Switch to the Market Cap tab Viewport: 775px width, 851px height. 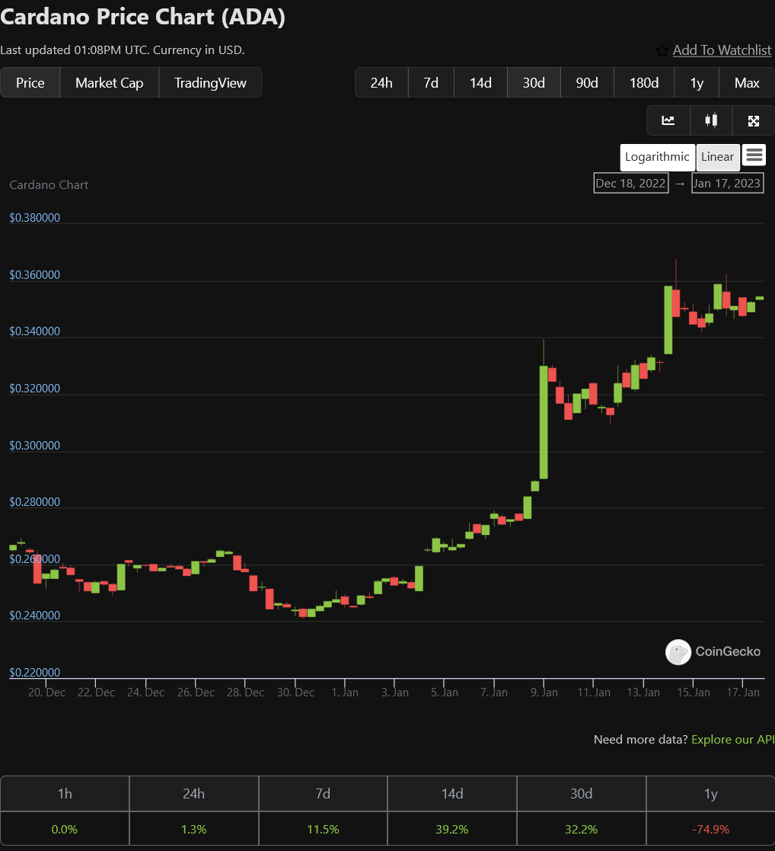pyautogui.click(x=110, y=83)
